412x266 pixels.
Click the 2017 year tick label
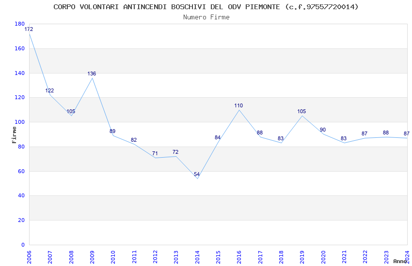(x=260, y=257)
